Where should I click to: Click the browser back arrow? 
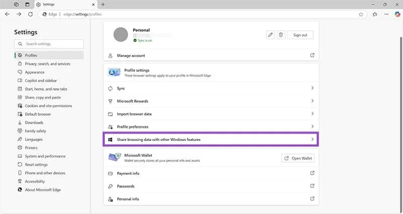point(8,14)
